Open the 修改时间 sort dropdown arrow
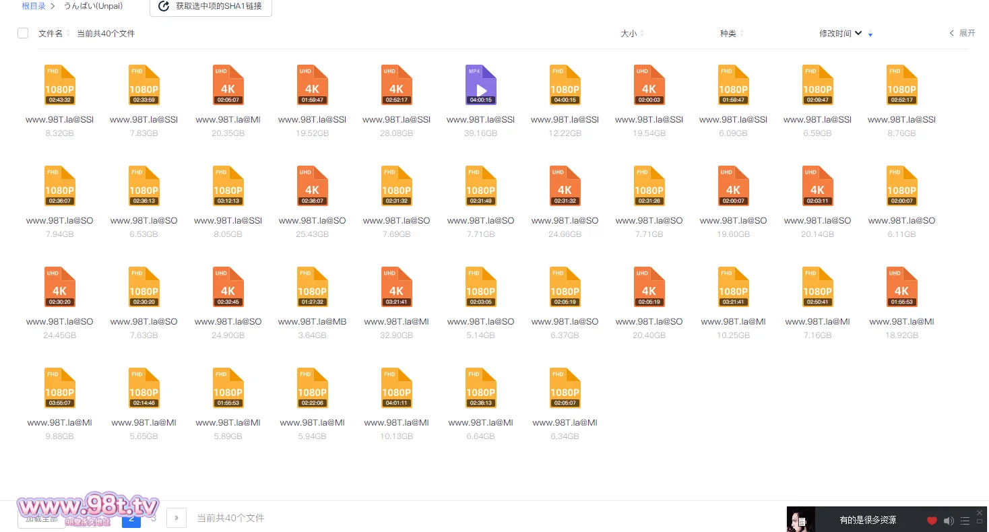This screenshot has width=989, height=532. coord(858,34)
